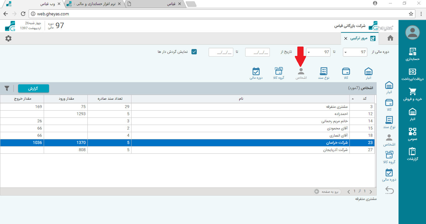
Task: Click اشخاص icon in vertical side strip
Action: [x=389, y=140]
